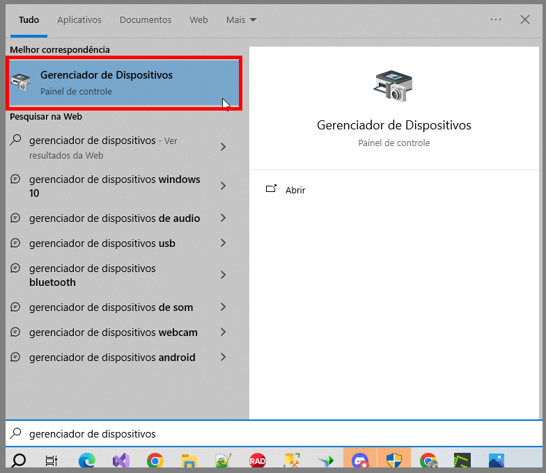Open the blue-green arrow app in taskbar

point(326,460)
